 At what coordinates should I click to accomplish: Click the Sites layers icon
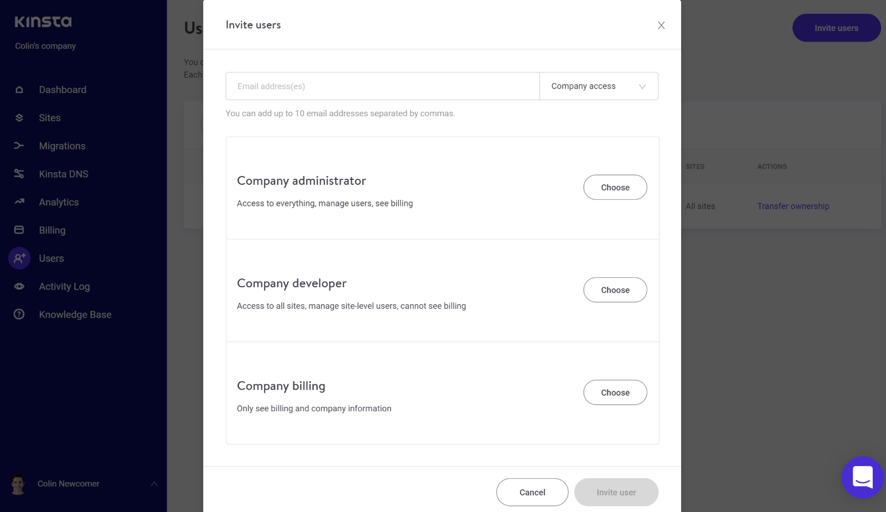pos(19,118)
